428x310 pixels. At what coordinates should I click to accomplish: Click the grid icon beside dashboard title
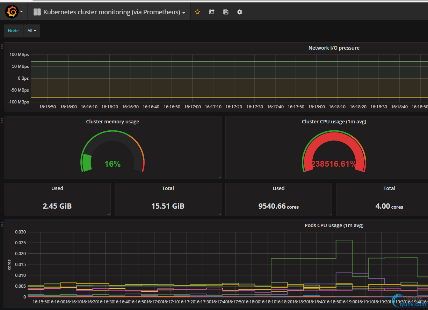(x=37, y=12)
